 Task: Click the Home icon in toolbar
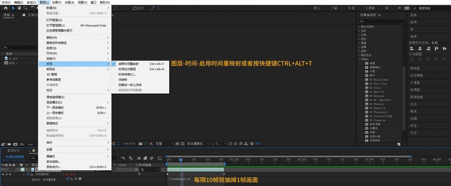pyautogui.click(x=6, y=8)
